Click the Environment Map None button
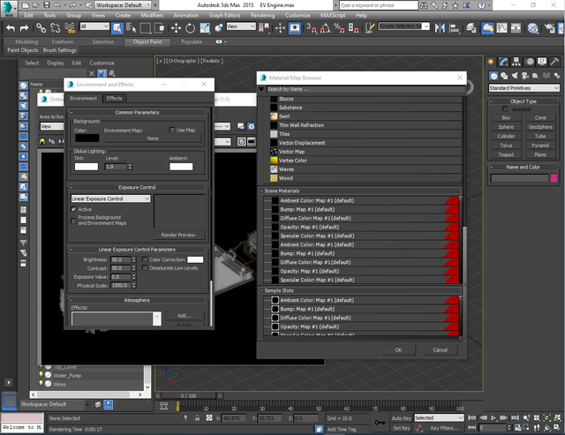 (x=153, y=139)
